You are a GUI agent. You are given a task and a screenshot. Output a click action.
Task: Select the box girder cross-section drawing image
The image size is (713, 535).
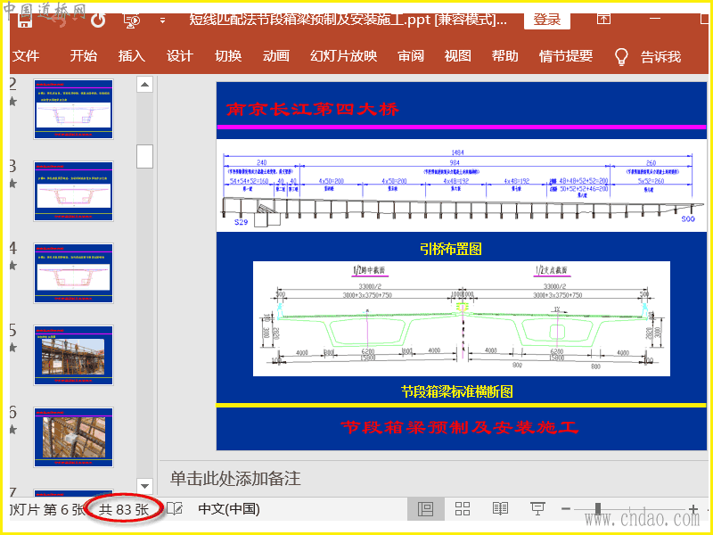[462, 319]
